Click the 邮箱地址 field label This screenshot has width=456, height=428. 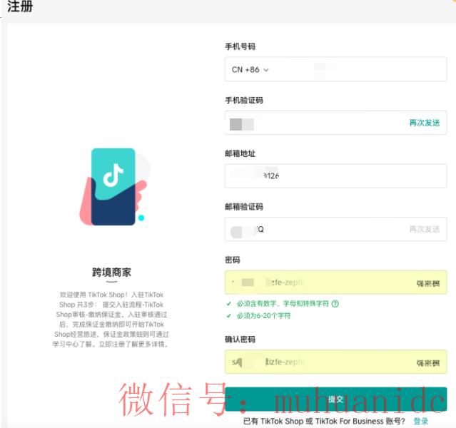pos(240,153)
